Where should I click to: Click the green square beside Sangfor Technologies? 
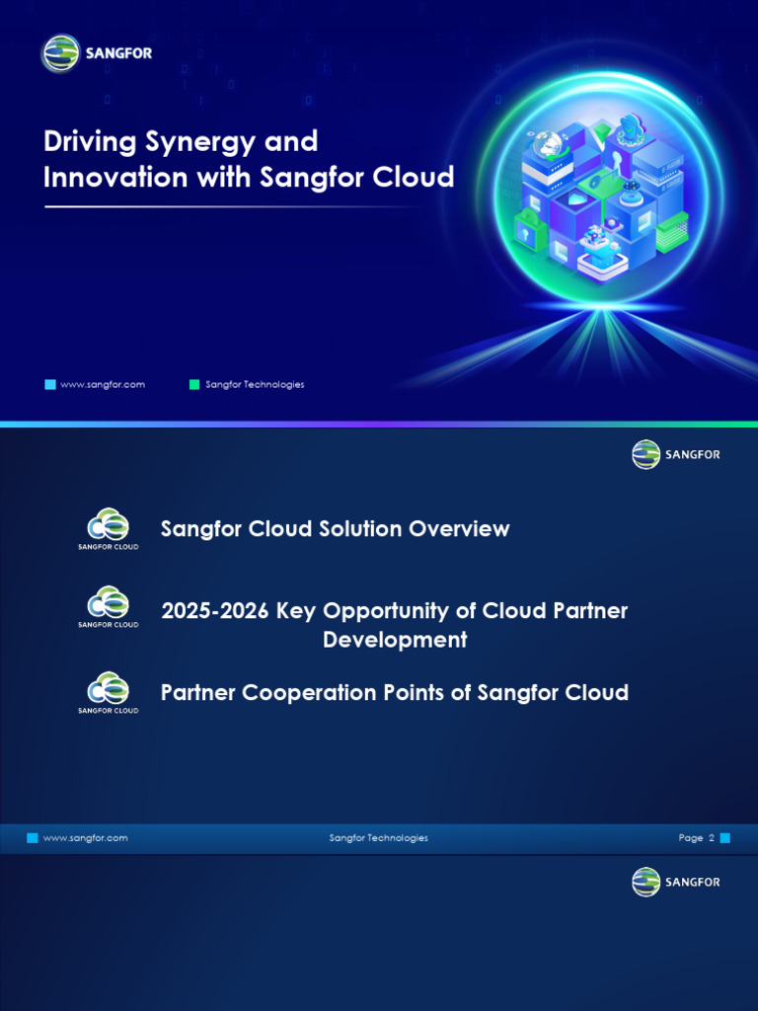pyautogui.click(x=194, y=384)
